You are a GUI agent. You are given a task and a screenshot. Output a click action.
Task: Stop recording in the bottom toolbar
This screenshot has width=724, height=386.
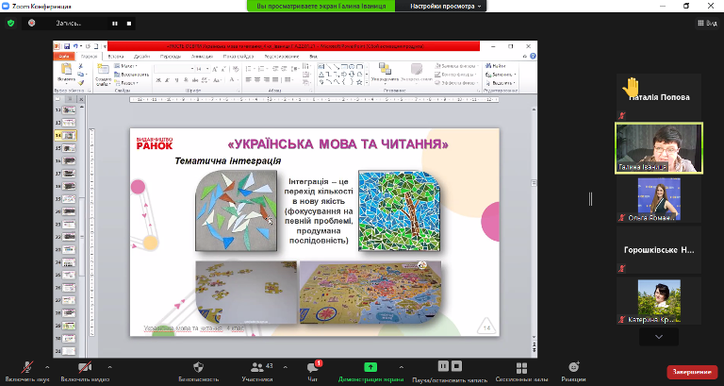[x=456, y=366]
